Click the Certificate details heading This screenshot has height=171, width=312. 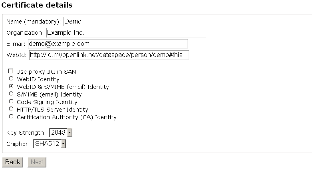click(37, 5)
